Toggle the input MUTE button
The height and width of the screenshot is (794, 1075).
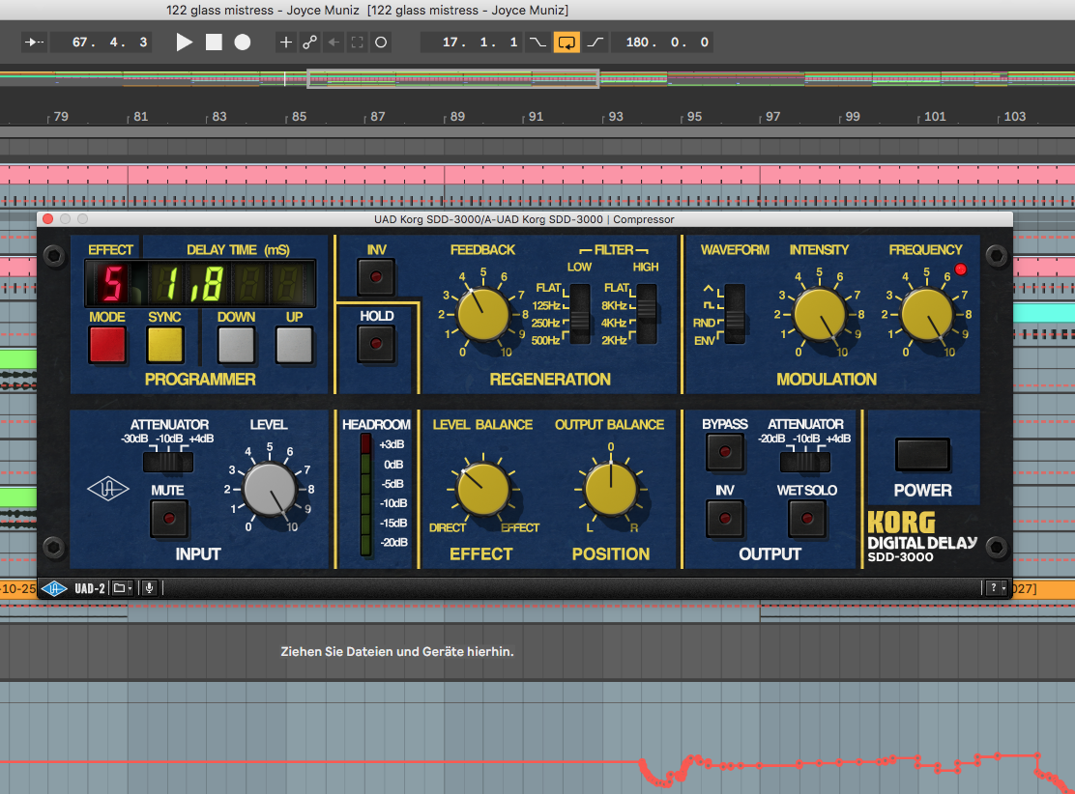(x=168, y=519)
